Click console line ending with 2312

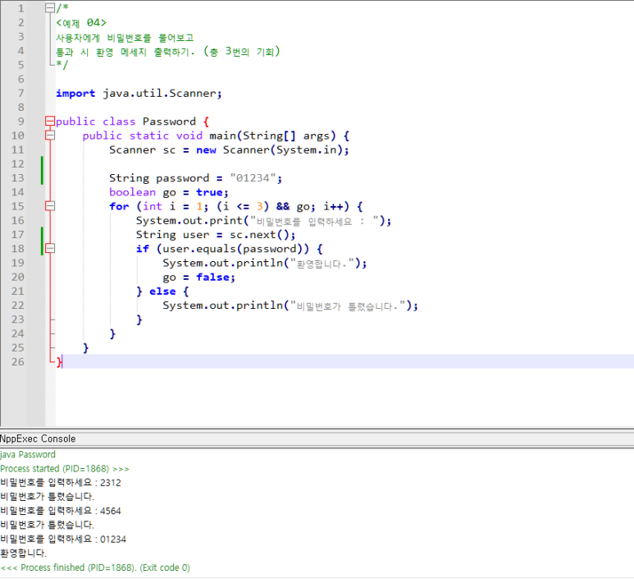[61, 483]
